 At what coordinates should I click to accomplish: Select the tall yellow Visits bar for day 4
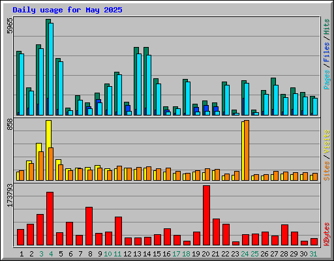(x=48, y=150)
